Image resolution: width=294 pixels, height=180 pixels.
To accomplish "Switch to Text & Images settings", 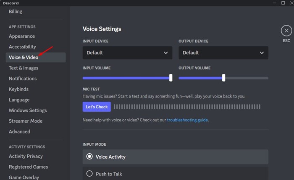I will [x=24, y=68].
